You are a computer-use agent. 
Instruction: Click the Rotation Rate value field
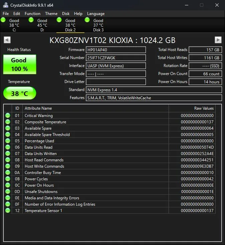click(205, 66)
